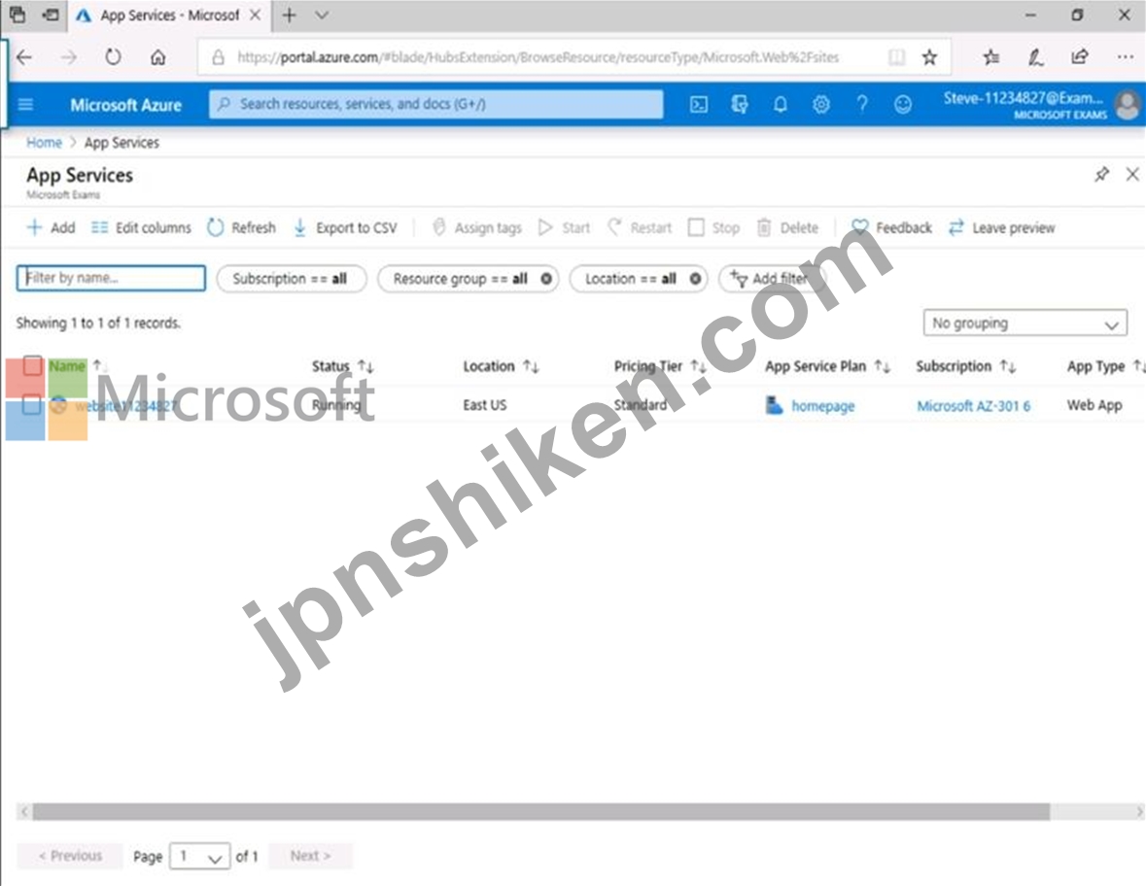Pin the App Services blade
The width and height of the screenshot is (1146, 886).
(x=1101, y=175)
